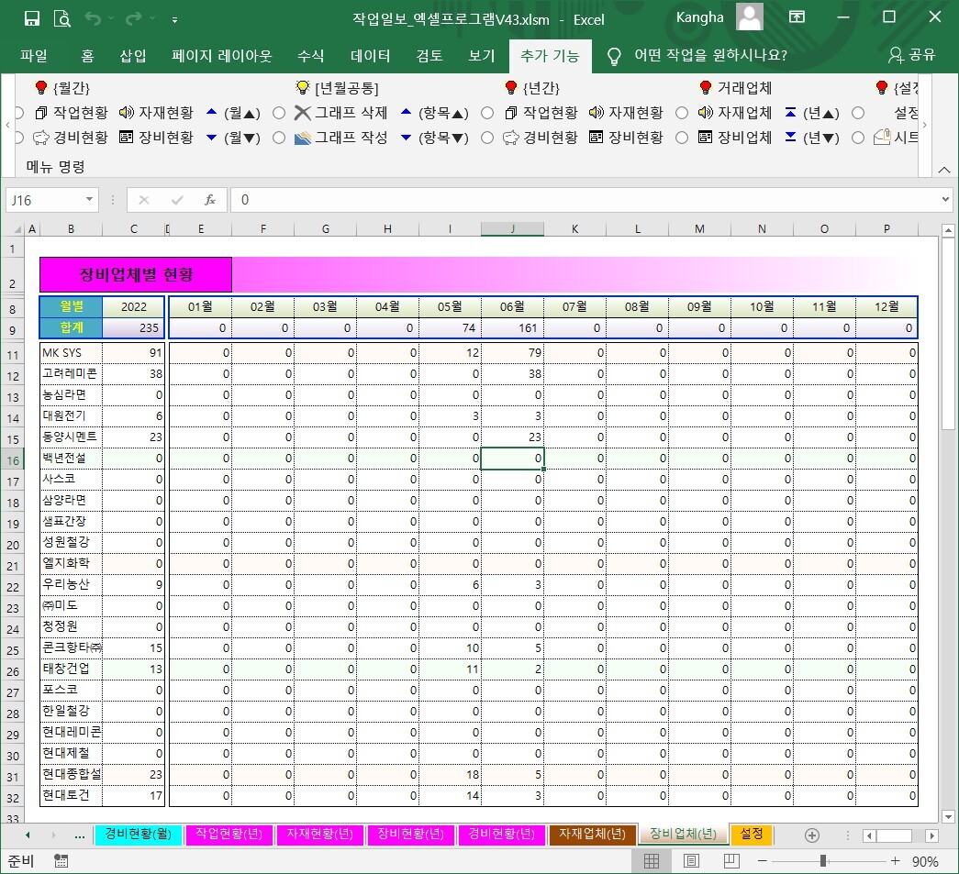This screenshot has height=874, width=959.
Task: Collapse the ribbon with the chevron
Action: pos(943,170)
